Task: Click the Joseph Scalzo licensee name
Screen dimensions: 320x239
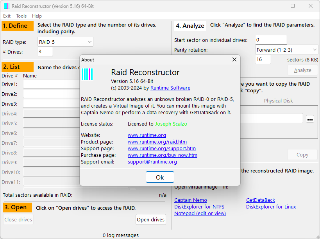Action: 171,124
